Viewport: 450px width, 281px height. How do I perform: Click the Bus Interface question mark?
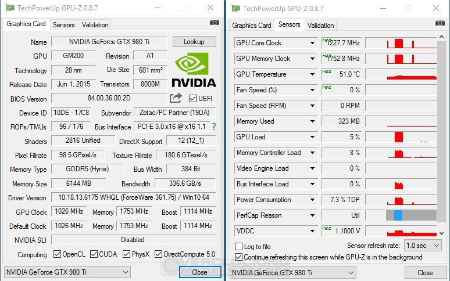pos(214,127)
